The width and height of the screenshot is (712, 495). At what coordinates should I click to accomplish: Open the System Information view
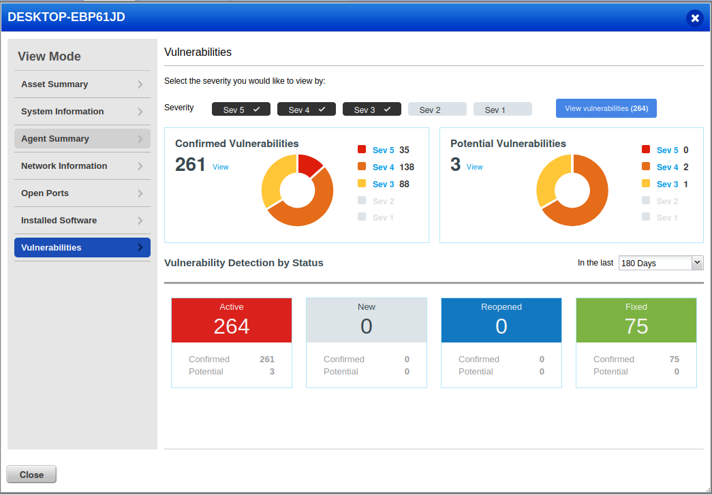point(82,112)
